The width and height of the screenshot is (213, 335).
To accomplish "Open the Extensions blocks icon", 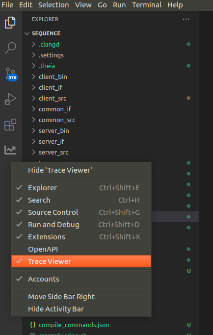I will tap(10, 125).
